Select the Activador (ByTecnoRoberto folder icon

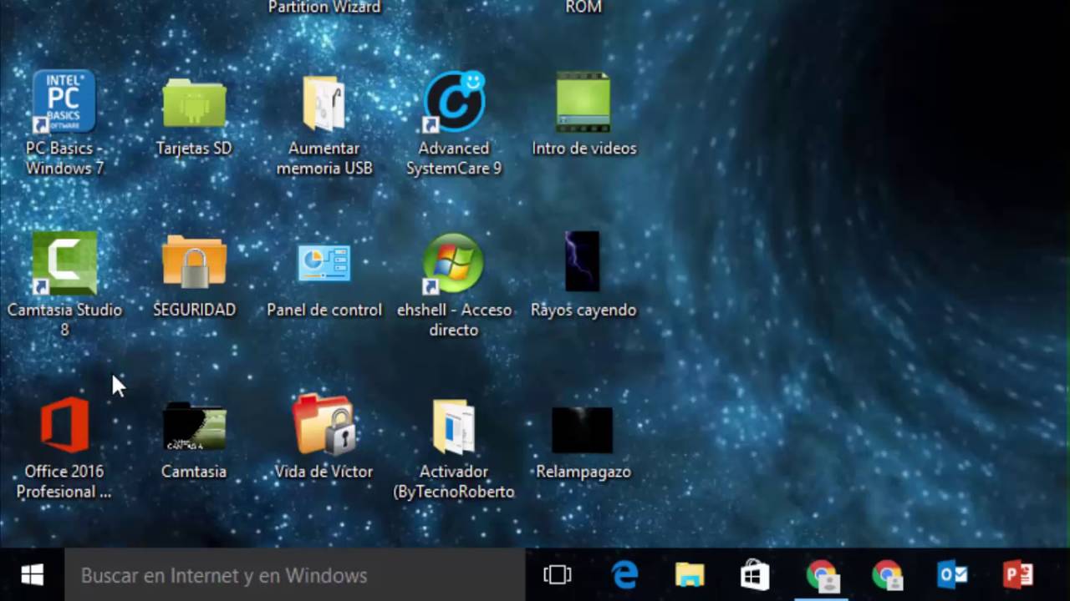click(454, 427)
